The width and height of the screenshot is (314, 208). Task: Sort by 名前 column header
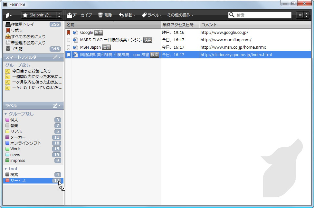(x=113, y=25)
